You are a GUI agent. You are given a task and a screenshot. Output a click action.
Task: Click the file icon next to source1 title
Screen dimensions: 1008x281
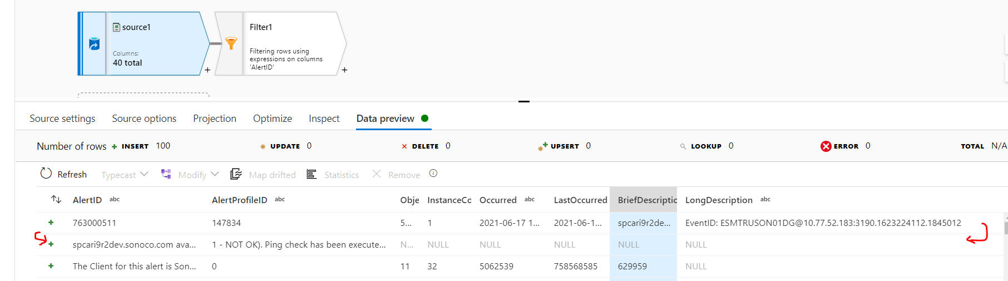click(116, 27)
